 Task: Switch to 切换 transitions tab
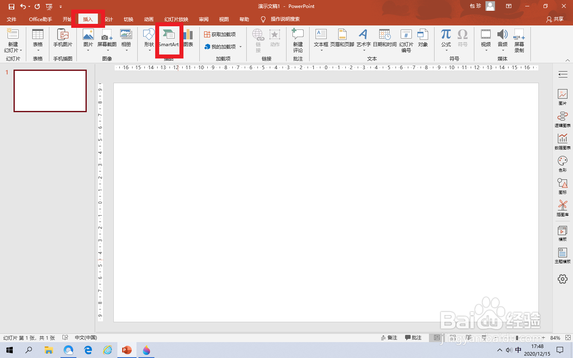128,19
